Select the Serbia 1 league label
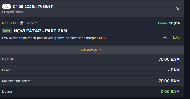Image resolution: width=190 pixels, height=99 pixels. (32, 23)
